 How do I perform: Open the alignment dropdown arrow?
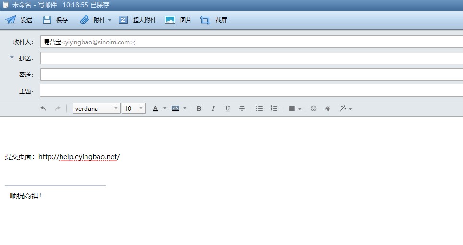tap(300, 109)
